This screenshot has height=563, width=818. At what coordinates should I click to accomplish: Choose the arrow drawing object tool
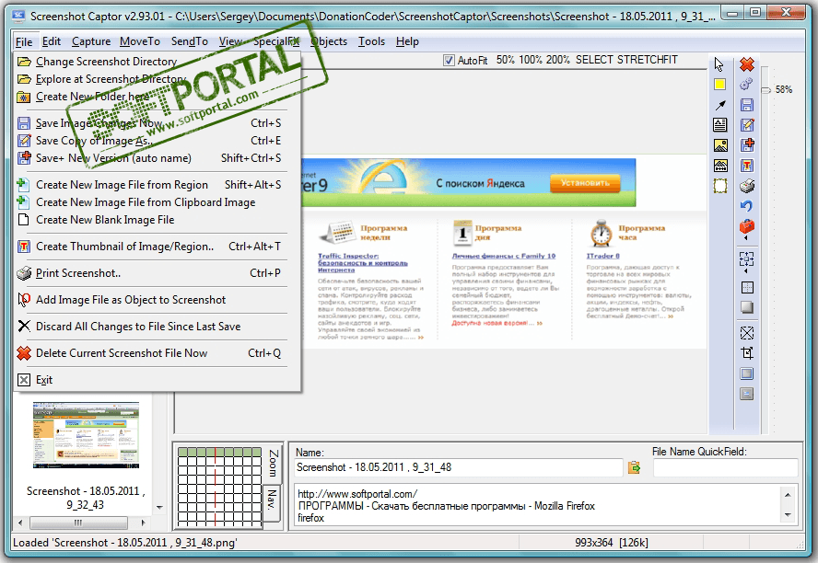tap(720, 105)
